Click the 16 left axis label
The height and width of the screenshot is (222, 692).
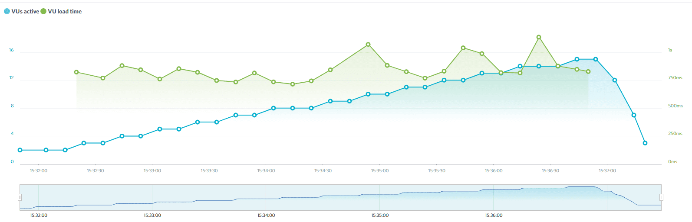[x=11, y=50]
